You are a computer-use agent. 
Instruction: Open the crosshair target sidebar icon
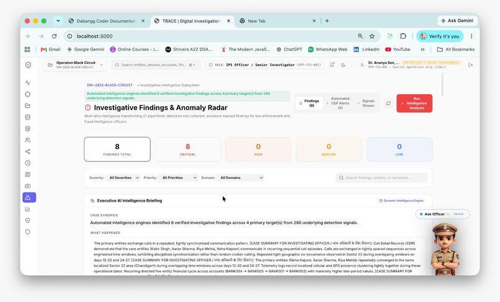click(x=28, y=94)
